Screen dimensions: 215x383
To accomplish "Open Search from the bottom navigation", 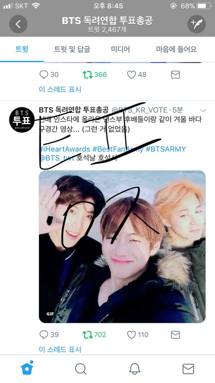I will [81, 369].
